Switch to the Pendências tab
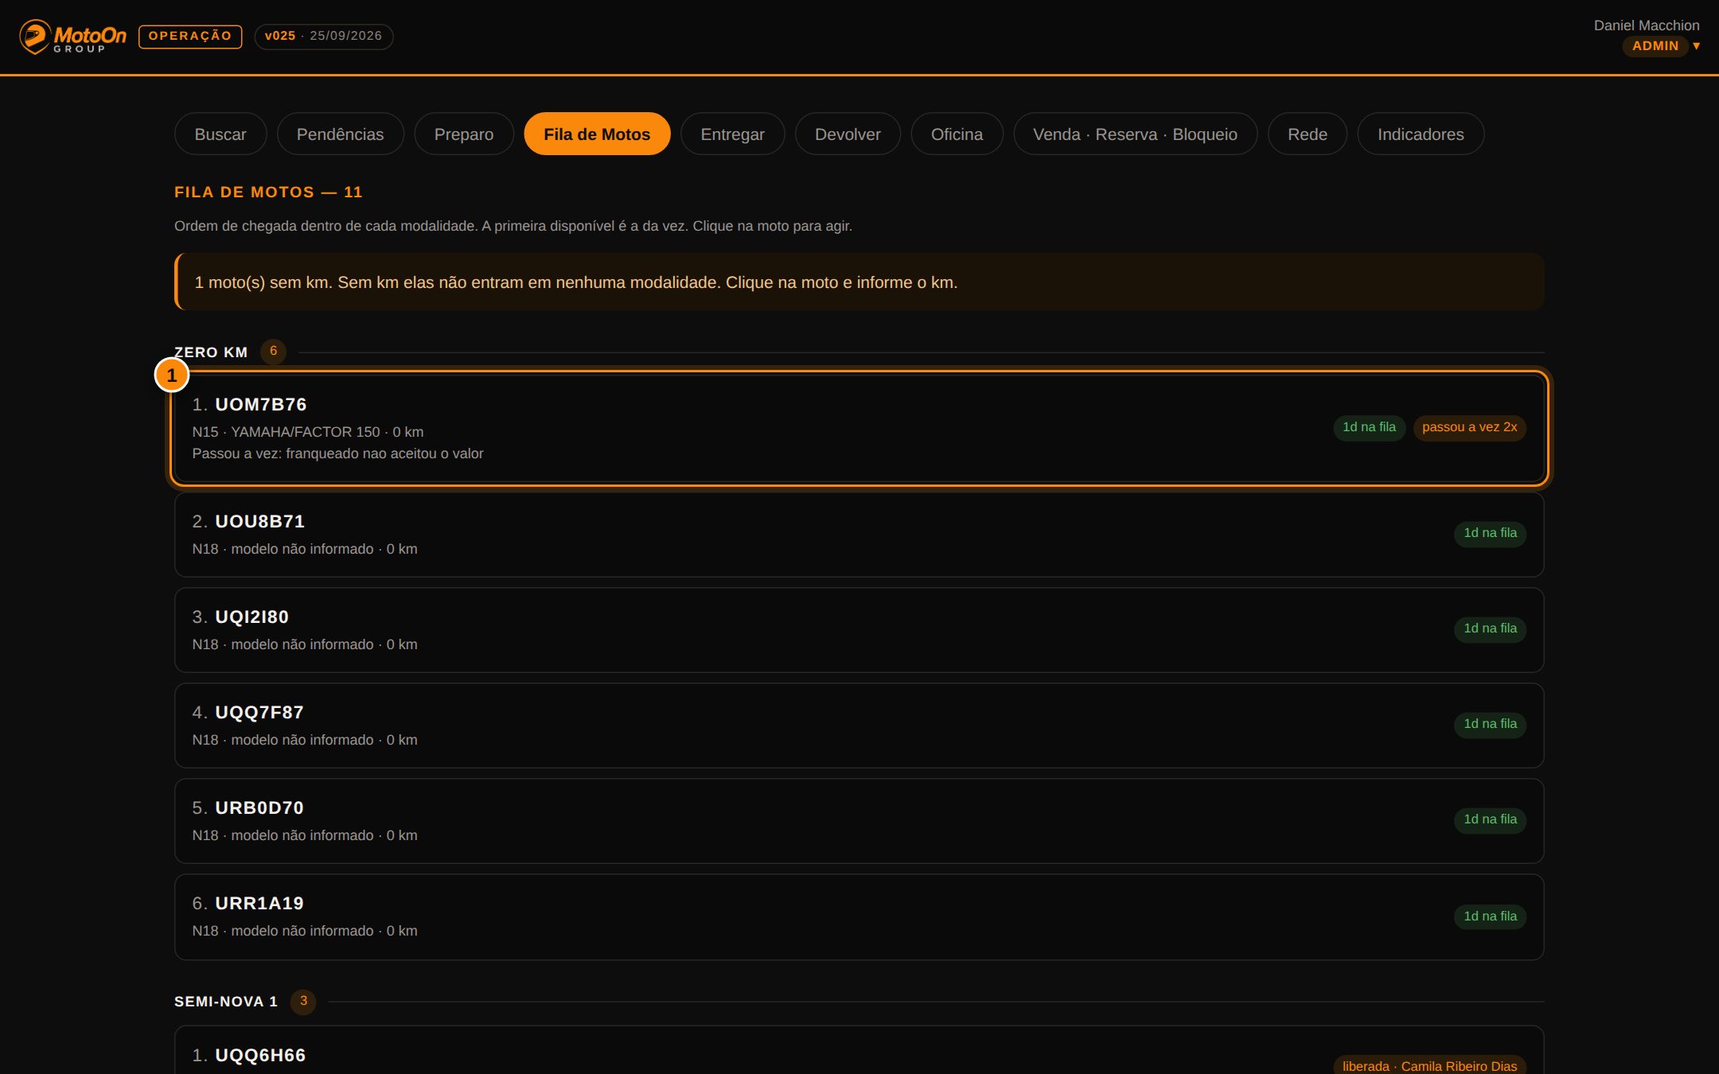 pos(340,134)
